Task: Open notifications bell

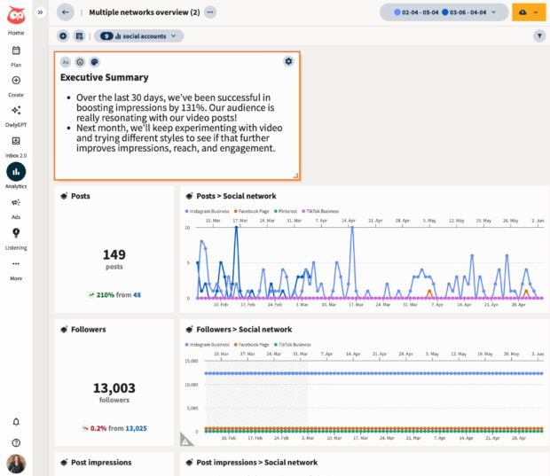Action: (x=16, y=422)
